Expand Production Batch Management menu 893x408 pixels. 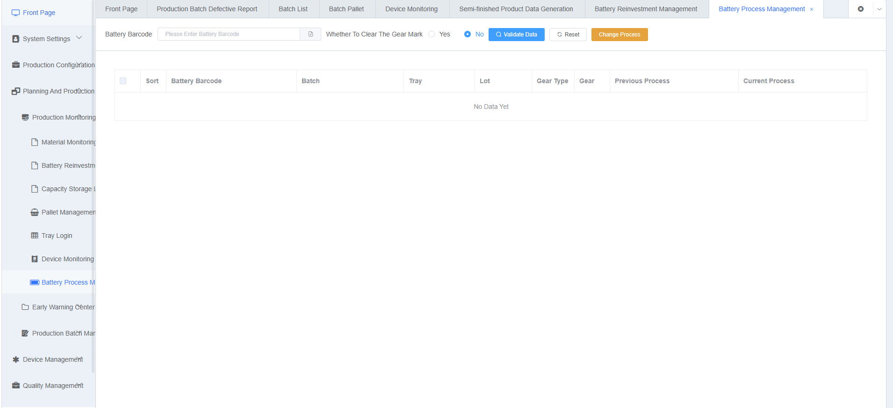(79, 332)
